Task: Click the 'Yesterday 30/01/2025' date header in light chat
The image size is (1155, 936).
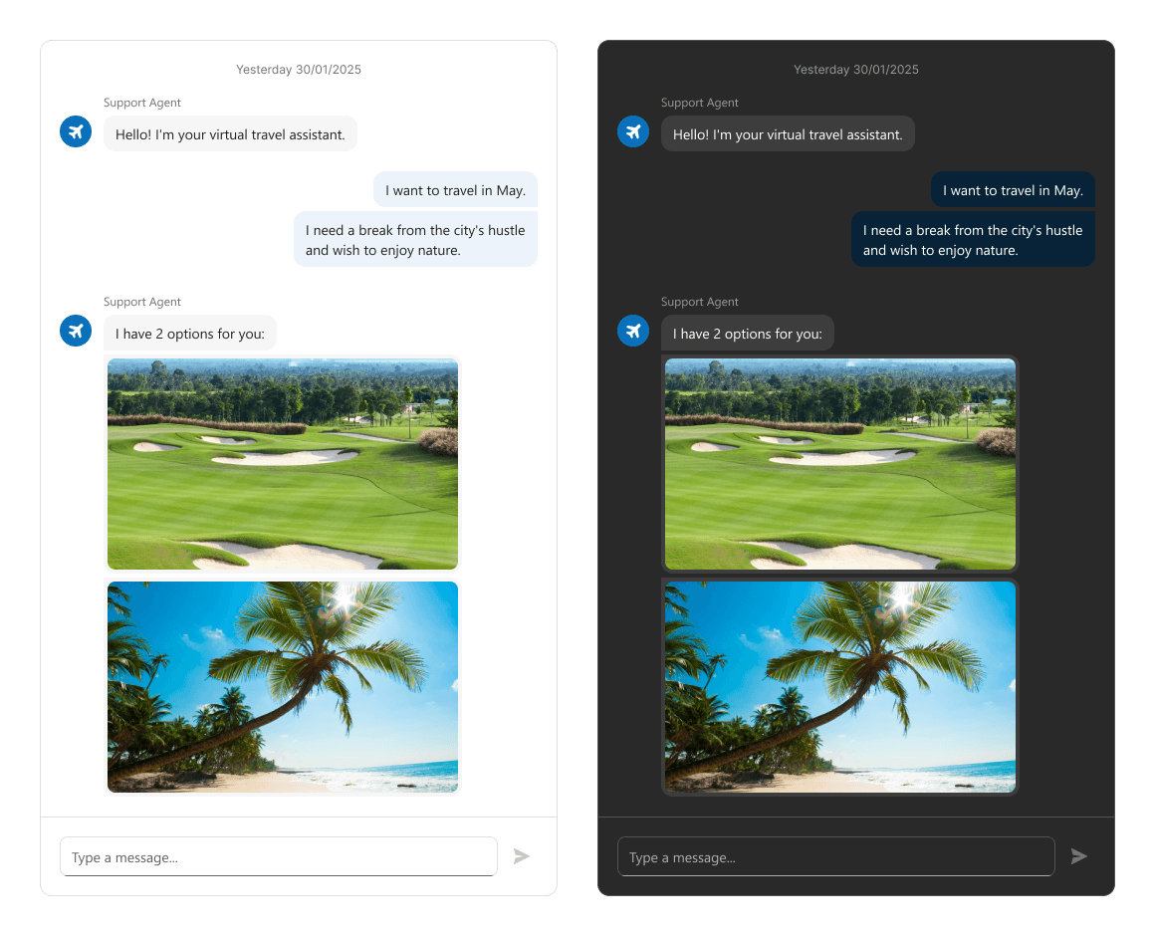Action: 299,69
